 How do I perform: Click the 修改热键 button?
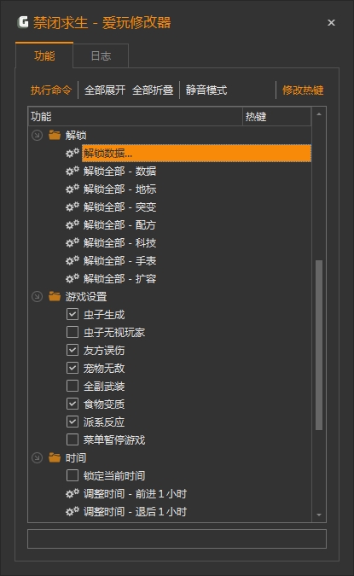pos(303,90)
